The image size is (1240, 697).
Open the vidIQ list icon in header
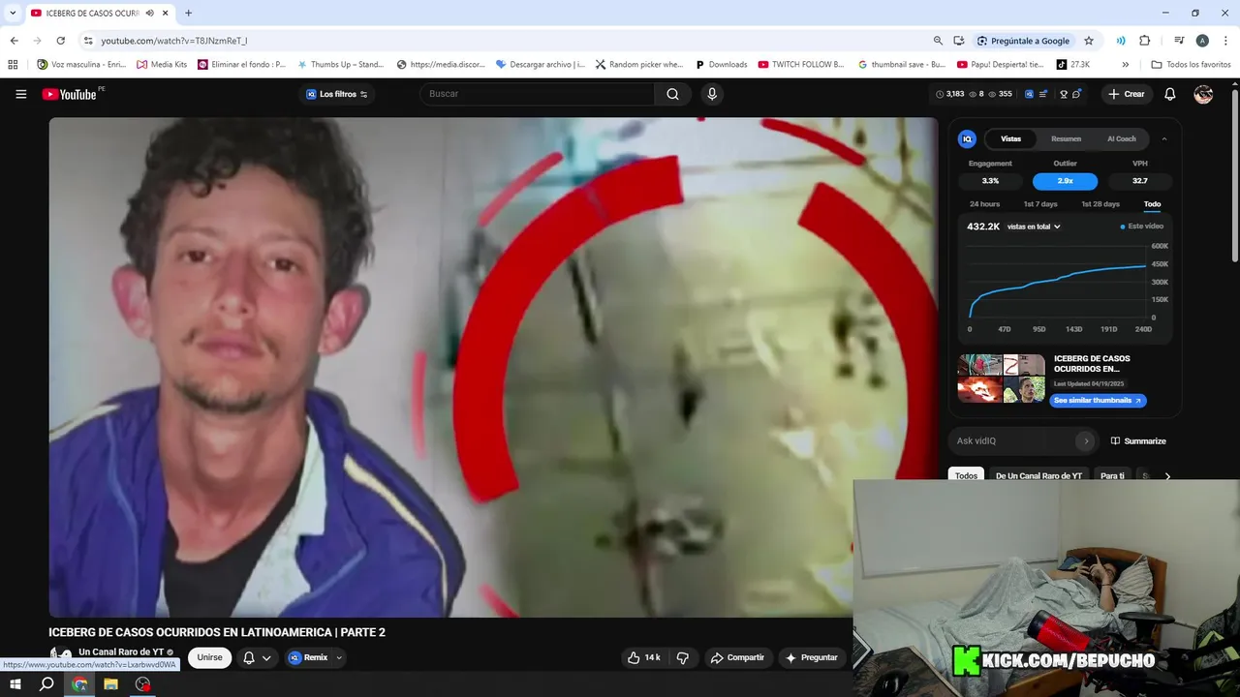tap(1045, 94)
